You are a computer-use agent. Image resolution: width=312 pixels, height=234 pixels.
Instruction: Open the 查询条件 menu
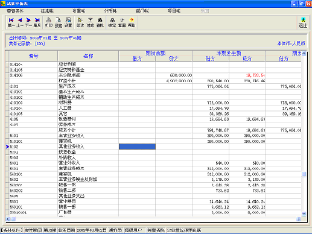[15, 11]
